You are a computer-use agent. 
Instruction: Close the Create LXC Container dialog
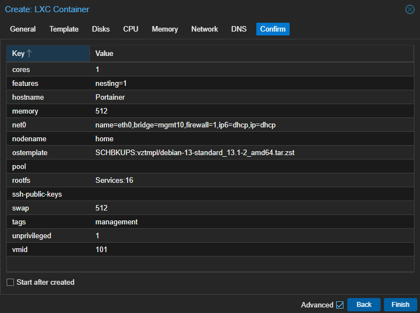pos(409,9)
